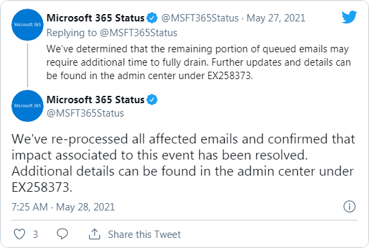Viewport: 369px width, 248px height.
Task: Click the like count number 3
Action: point(36,235)
